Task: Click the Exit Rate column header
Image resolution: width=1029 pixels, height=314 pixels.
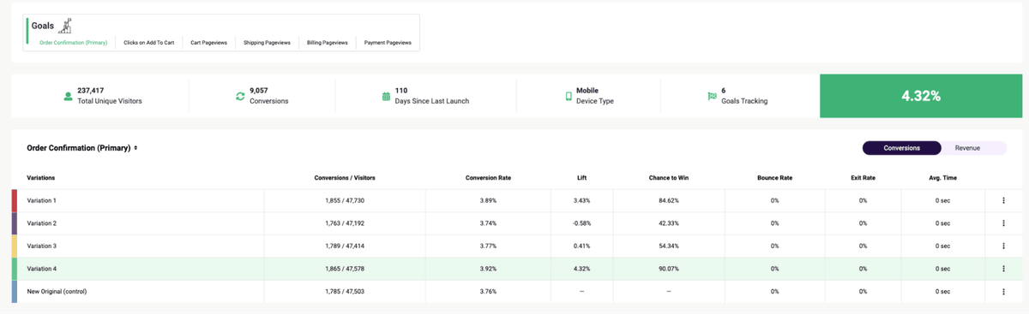Action: pos(863,178)
